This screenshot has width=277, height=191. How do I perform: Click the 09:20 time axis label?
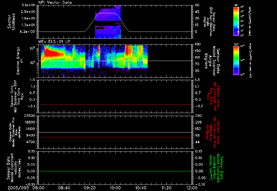point(90,188)
